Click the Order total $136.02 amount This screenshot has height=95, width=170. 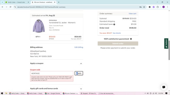tap(133, 28)
